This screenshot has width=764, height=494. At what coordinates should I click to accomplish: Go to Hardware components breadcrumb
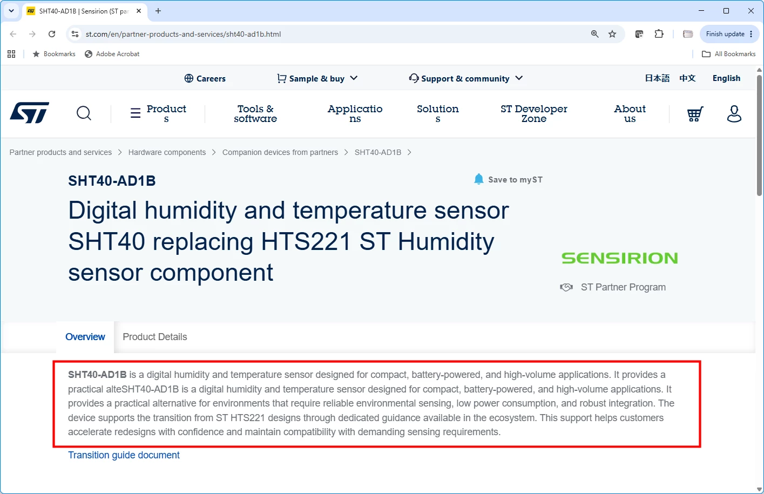pos(167,152)
